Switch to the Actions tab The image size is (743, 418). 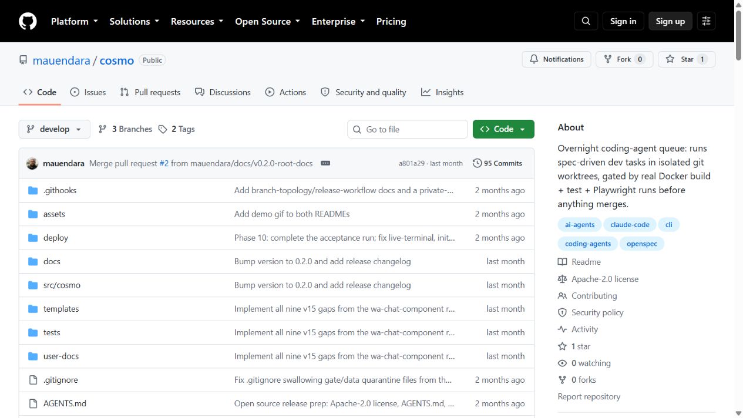tap(285, 92)
